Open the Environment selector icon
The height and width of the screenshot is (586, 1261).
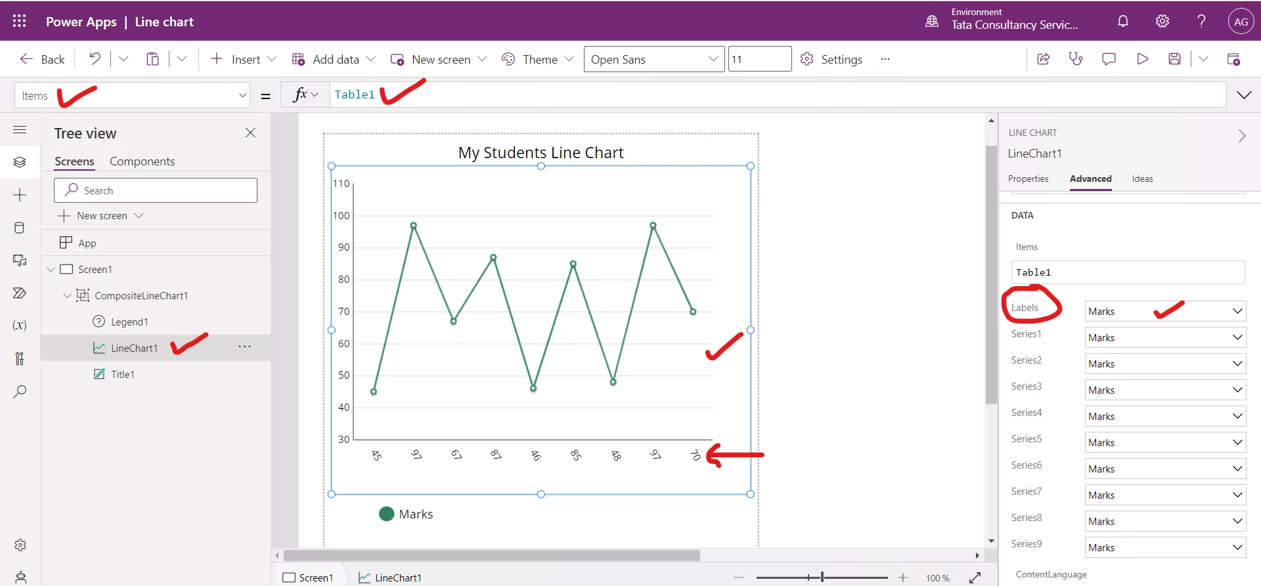coord(932,21)
